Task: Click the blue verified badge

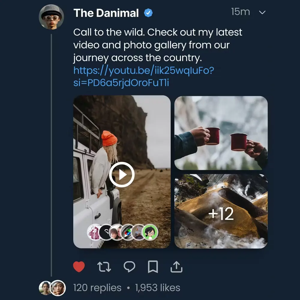Action: (x=148, y=13)
